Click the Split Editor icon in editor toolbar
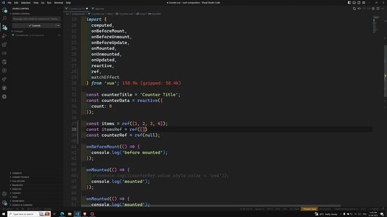 (378, 8)
